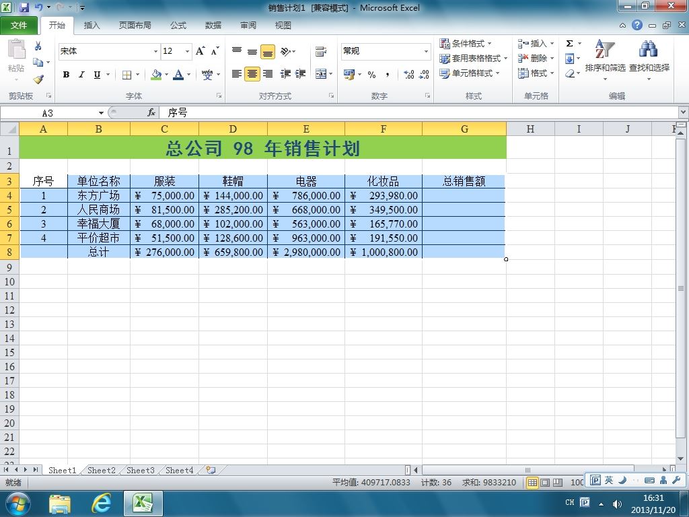Increase font size with large A icon

click(200, 51)
